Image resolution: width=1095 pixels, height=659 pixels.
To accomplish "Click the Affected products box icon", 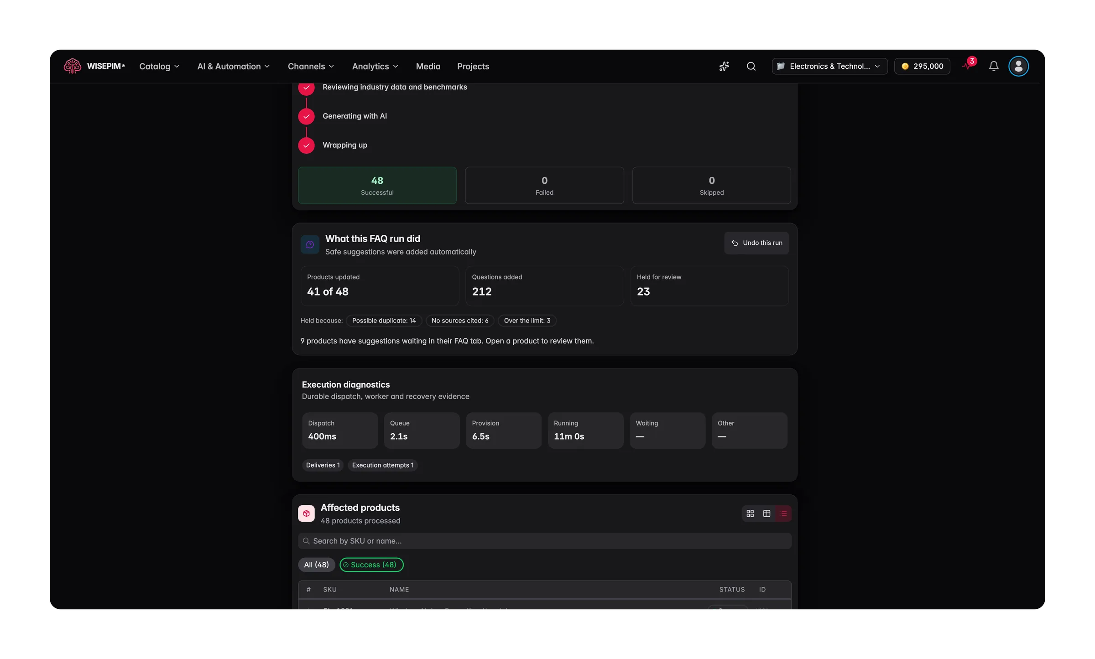I will pyautogui.click(x=306, y=514).
